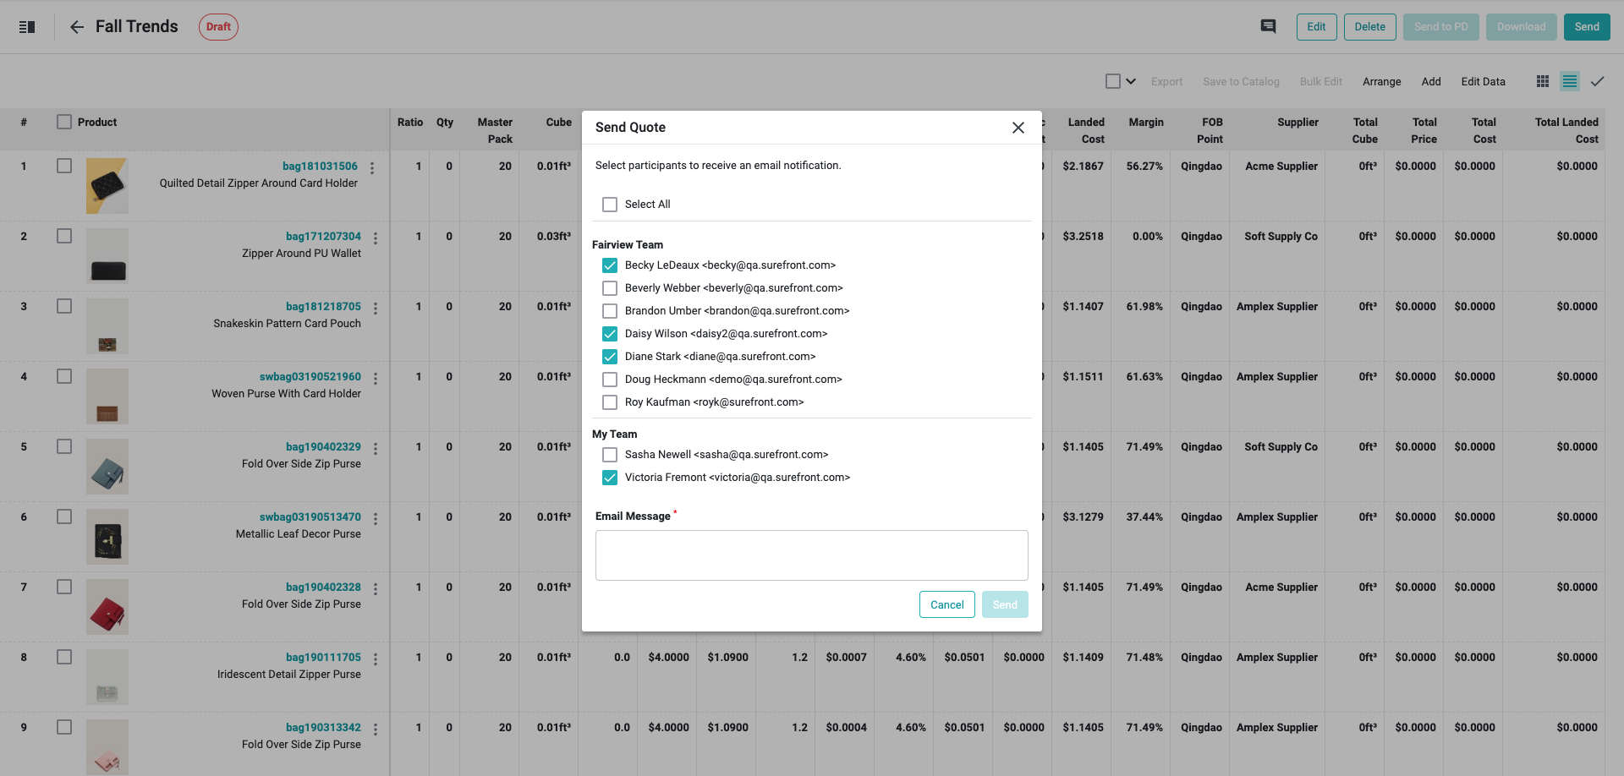Screen dimensions: 1624x776
Task: Switch to list view icon
Action: [1570, 81]
